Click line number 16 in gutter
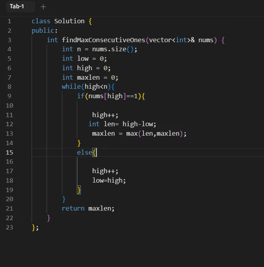The height and width of the screenshot is (267, 264). (x=9, y=162)
